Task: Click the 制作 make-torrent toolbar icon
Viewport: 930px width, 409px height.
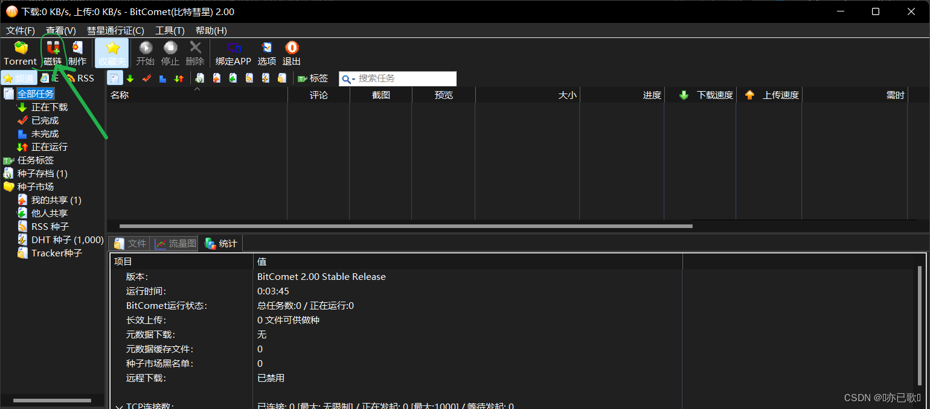Action: (x=77, y=53)
